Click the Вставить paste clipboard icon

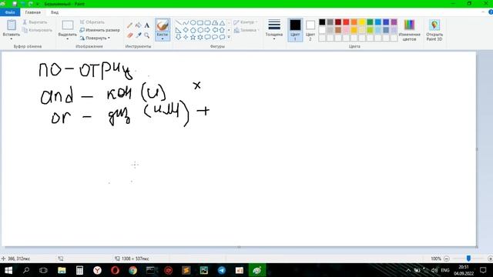coord(12,25)
